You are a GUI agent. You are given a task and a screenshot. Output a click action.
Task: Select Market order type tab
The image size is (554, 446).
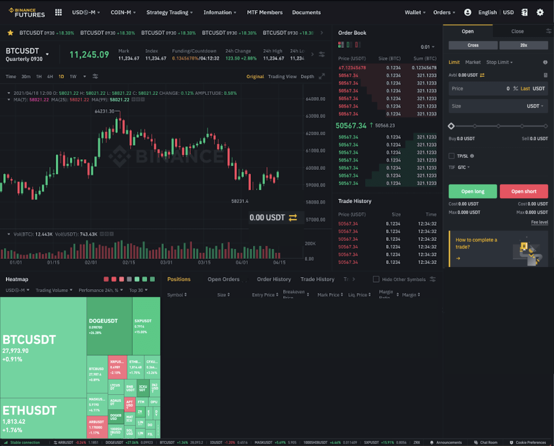473,62
